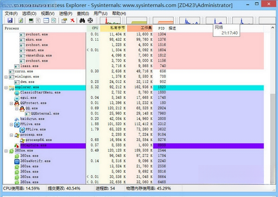The height and width of the screenshot is (197, 278).
Task: Collapse the procexp.exe tree node
Action: [11, 135]
